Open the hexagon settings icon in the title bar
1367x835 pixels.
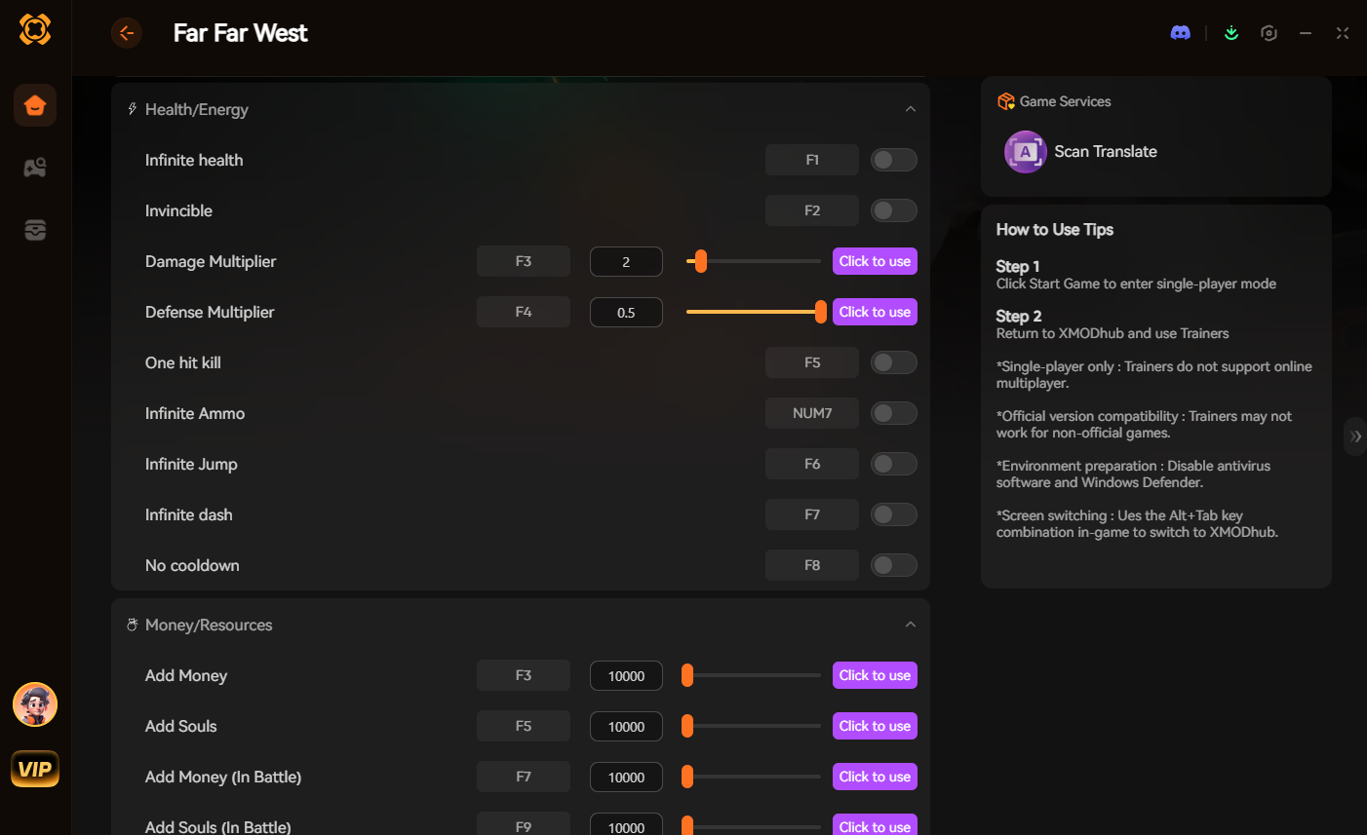(x=1269, y=33)
